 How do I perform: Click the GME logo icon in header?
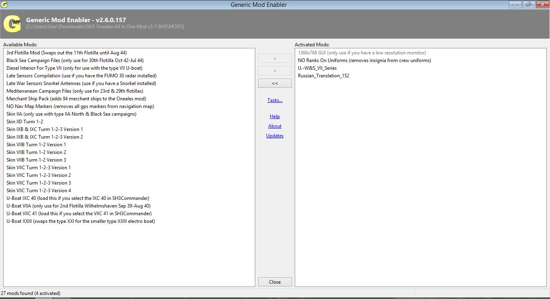[x=12, y=24]
